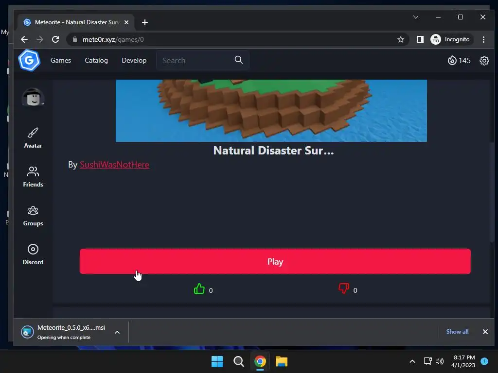Screen dimensions: 498x373
Task: Open the Chrome three-dot menu
Action: point(483,39)
